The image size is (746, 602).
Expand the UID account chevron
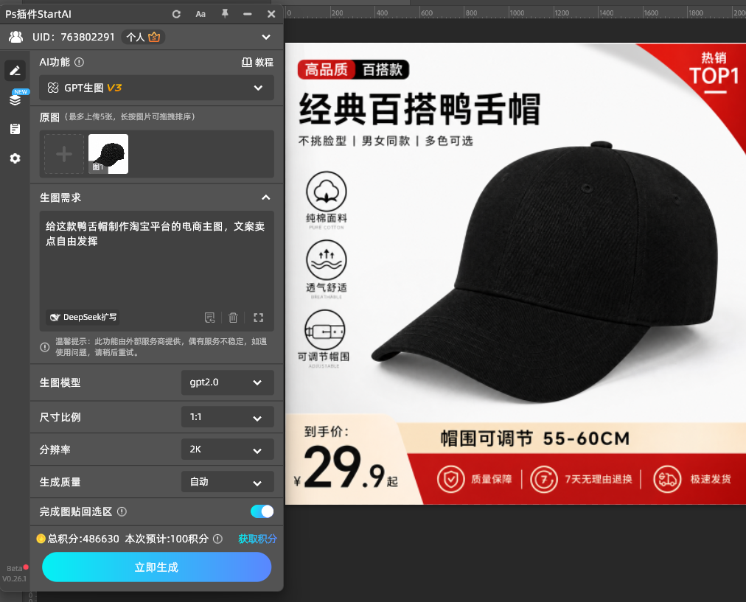pos(266,37)
